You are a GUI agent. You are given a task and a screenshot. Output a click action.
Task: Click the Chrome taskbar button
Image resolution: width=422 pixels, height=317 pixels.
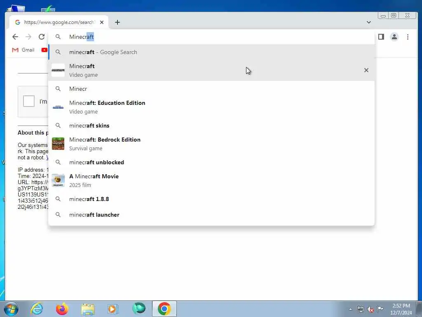click(164, 309)
